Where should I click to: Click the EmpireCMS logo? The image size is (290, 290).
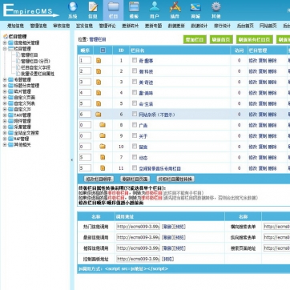point(30,10)
